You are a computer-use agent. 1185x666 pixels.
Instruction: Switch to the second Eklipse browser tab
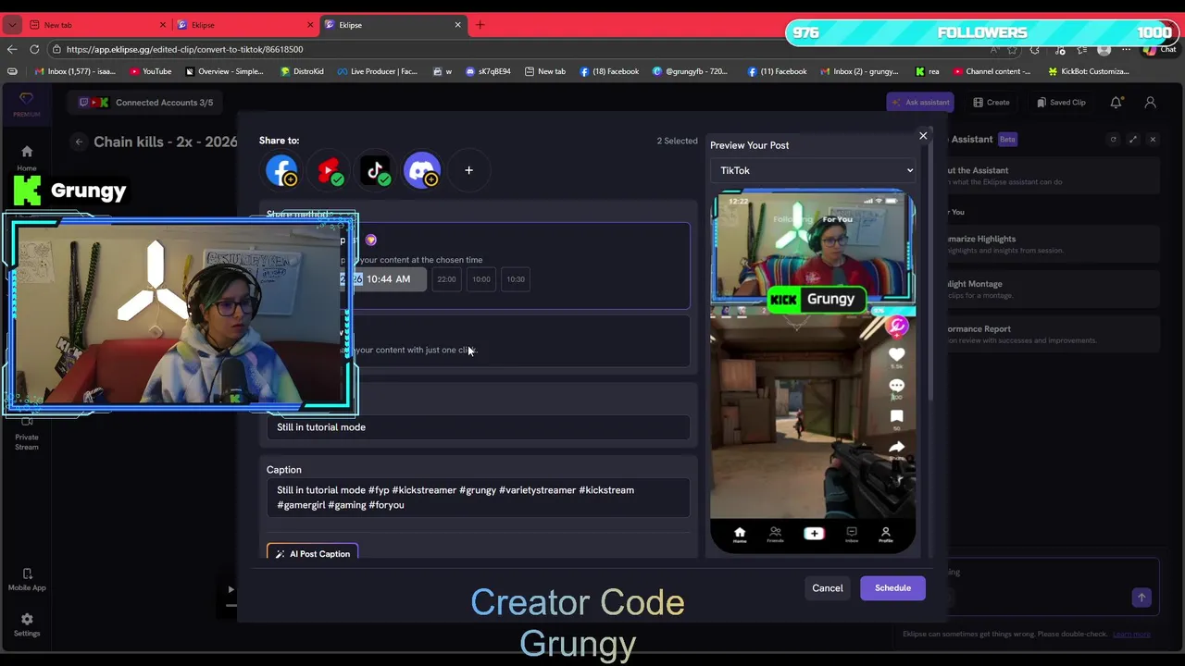243,25
